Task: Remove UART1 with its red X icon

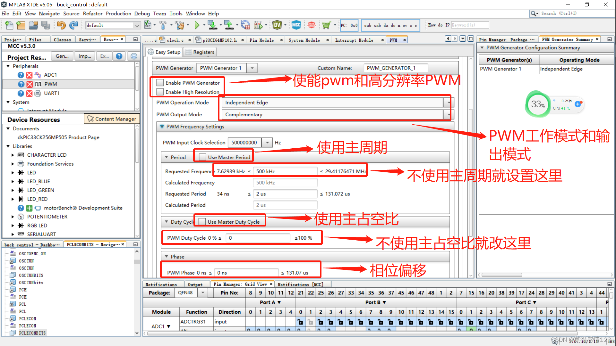Action: (x=29, y=93)
